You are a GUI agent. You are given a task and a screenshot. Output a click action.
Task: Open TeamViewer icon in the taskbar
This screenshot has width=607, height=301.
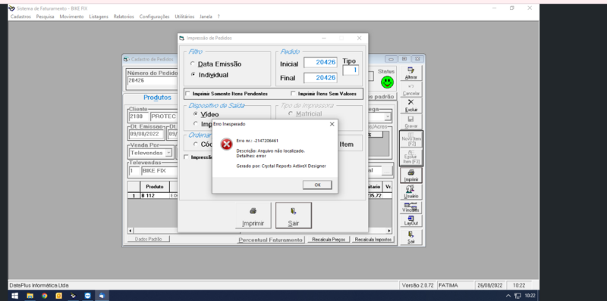pos(87,296)
